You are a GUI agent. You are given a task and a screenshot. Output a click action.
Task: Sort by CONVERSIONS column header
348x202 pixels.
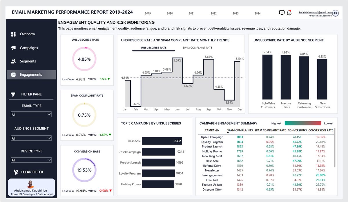tap(297, 130)
